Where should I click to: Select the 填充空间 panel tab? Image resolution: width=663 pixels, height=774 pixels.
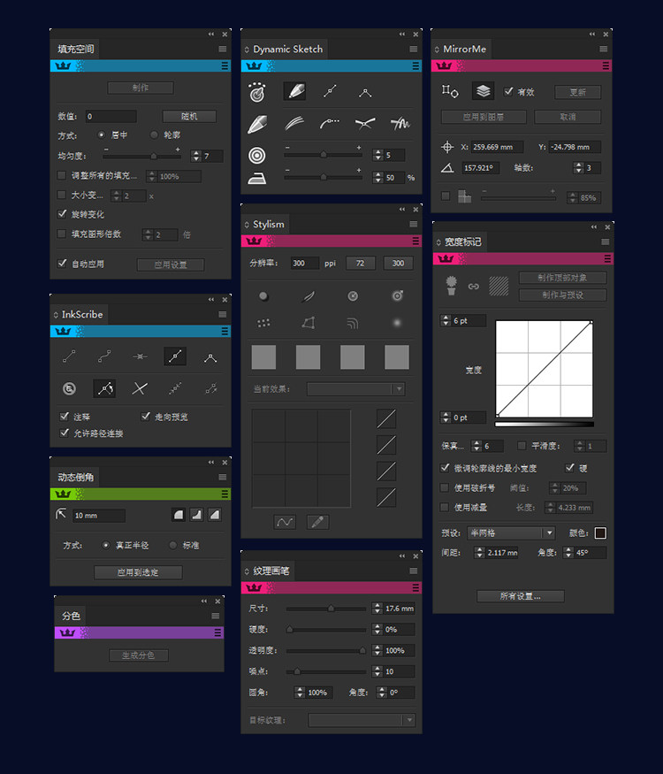pyautogui.click(x=75, y=49)
